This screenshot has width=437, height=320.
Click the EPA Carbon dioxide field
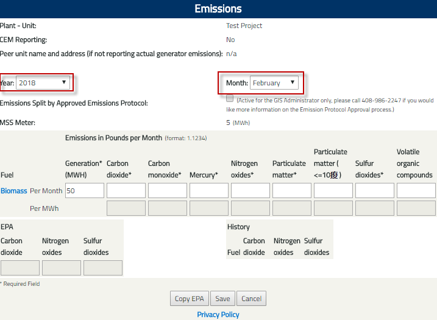point(20,268)
